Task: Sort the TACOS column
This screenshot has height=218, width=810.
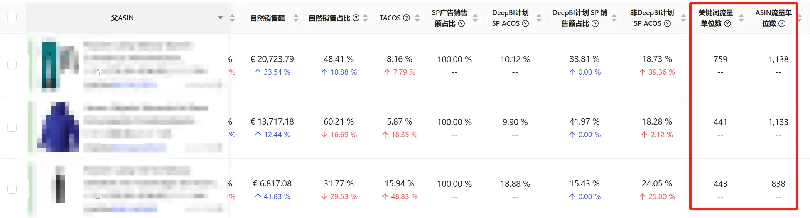Action: (x=417, y=18)
